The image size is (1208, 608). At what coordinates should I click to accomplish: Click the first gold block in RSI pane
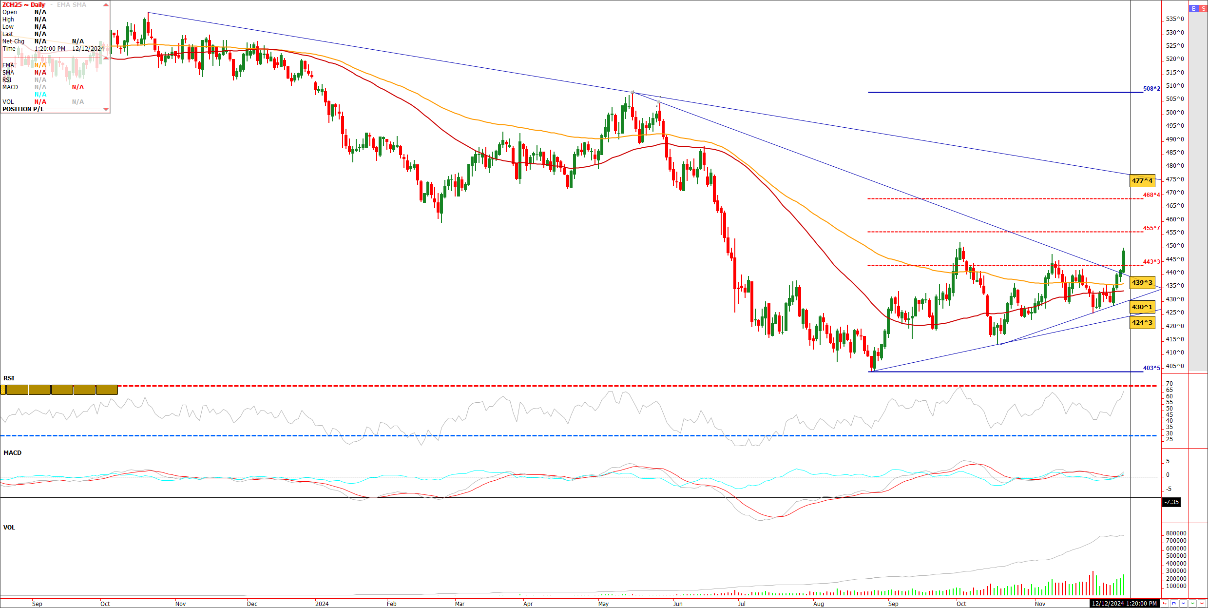coord(17,390)
